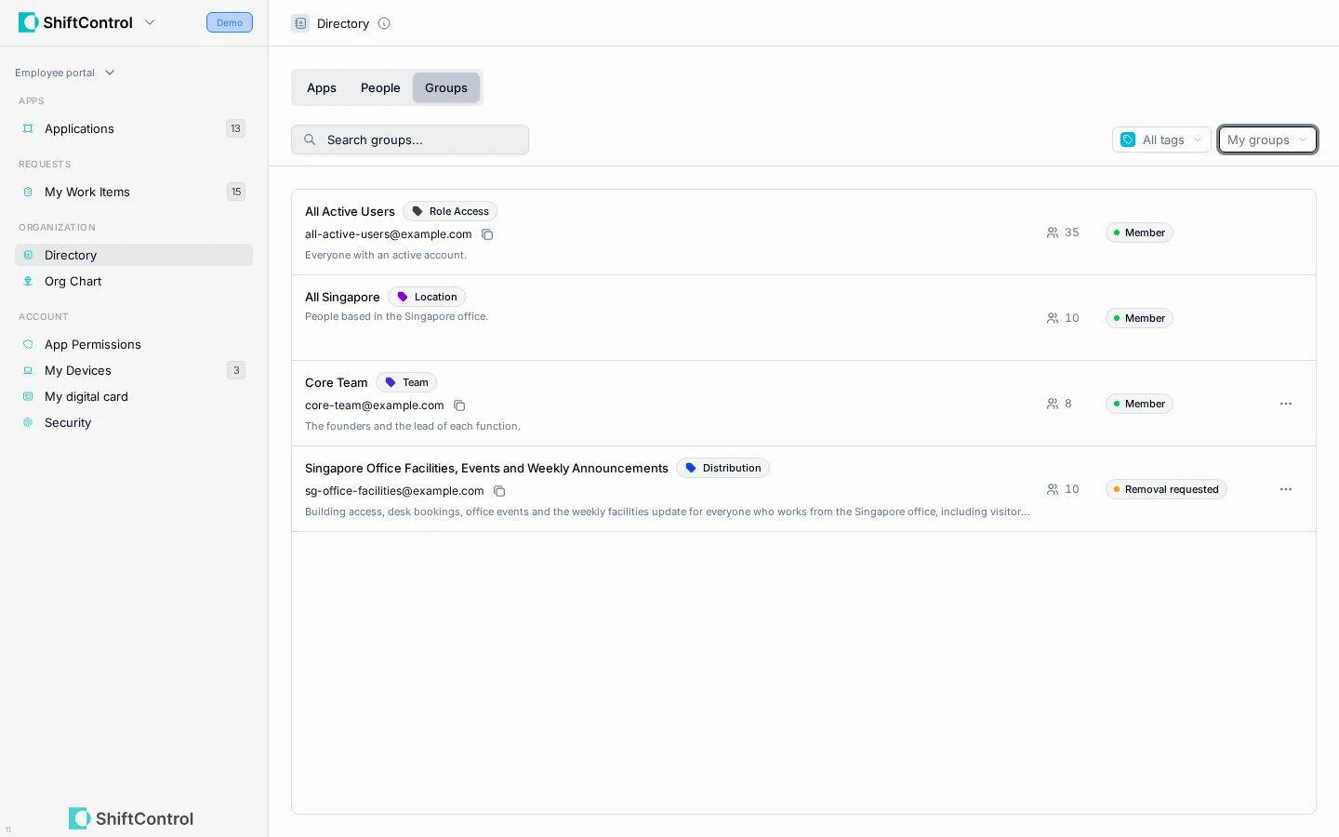Screen dimensions: 1339x837
Task: Switch to the People tab
Action: (x=380, y=87)
